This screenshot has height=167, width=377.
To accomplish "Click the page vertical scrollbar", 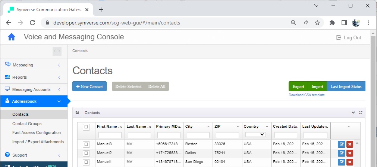I will coord(373,98).
